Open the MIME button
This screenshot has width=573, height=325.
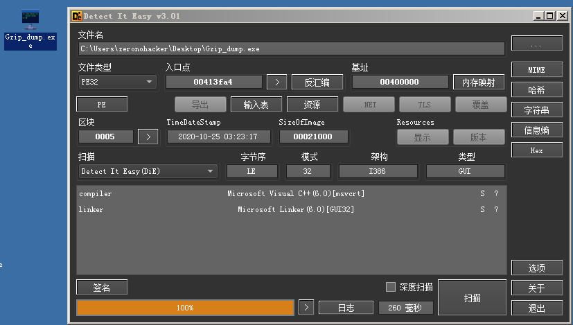point(536,69)
